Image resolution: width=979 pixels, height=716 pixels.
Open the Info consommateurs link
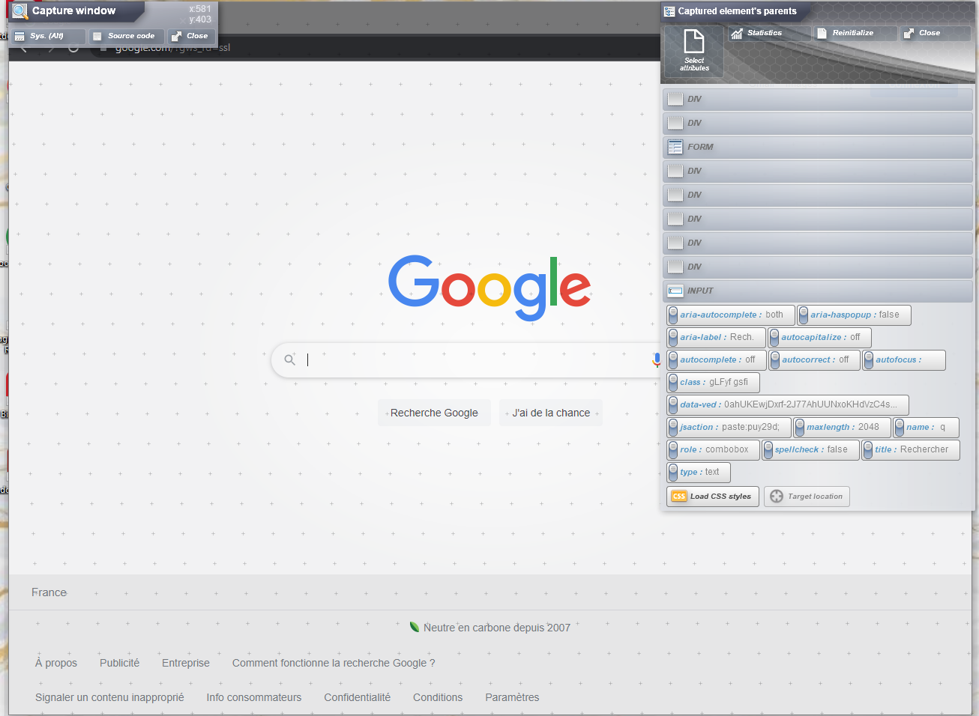[254, 697]
